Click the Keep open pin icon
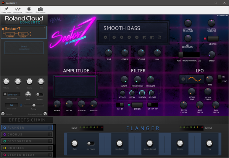 coord(6,9)
